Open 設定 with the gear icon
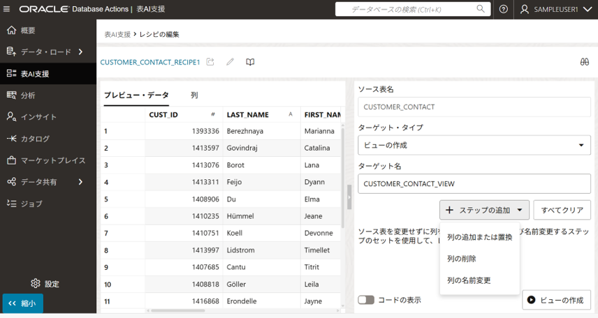The image size is (598, 318). coord(45,284)
